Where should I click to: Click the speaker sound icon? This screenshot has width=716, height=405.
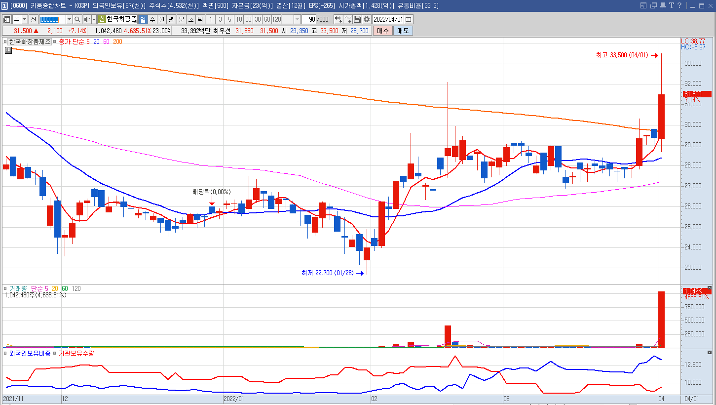click(x=86, y=19)
